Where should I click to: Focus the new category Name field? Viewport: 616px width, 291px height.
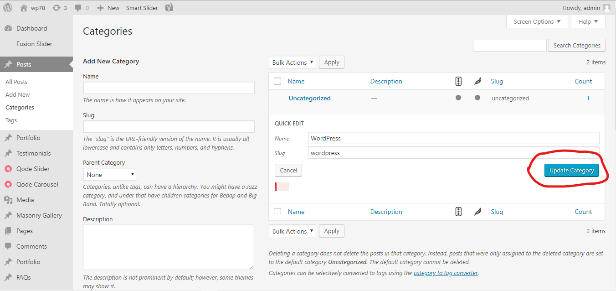click(x=169, y=88)
